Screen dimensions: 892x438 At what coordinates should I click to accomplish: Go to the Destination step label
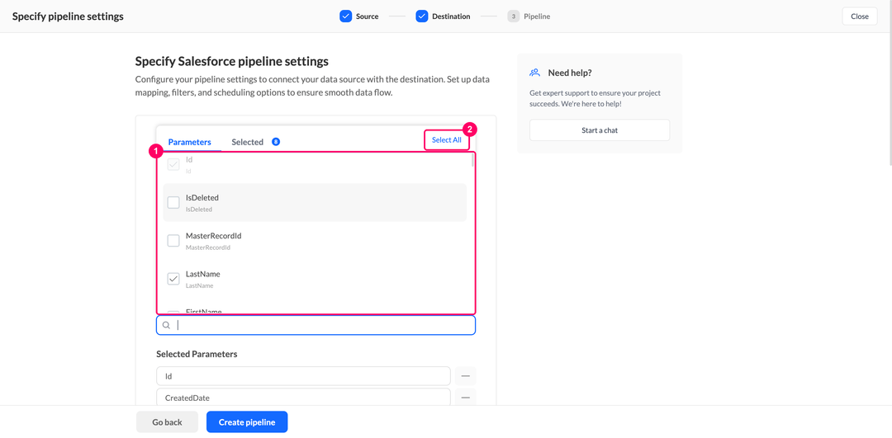(x=451, y=16)
